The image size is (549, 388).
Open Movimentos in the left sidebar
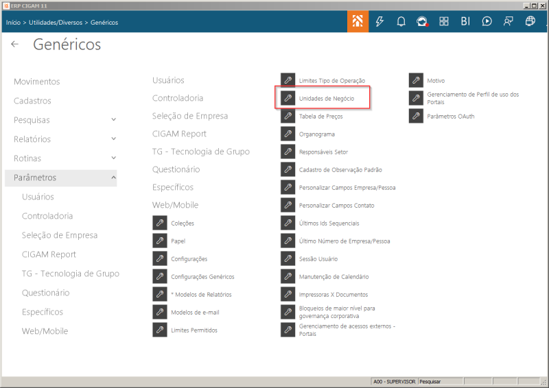click(37, 82)
